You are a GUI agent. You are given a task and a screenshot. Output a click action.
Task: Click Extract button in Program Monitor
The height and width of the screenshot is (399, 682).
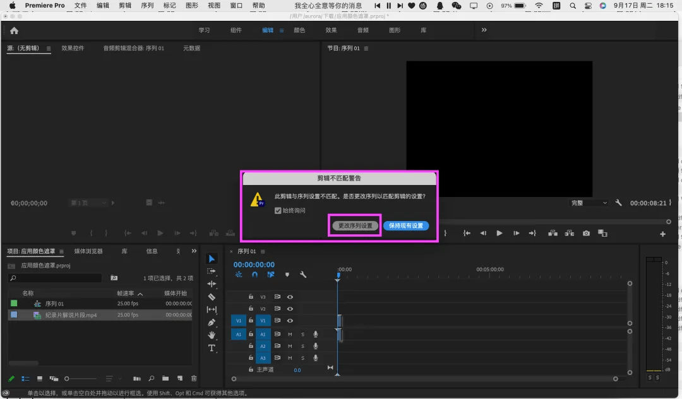click(570, 234)
